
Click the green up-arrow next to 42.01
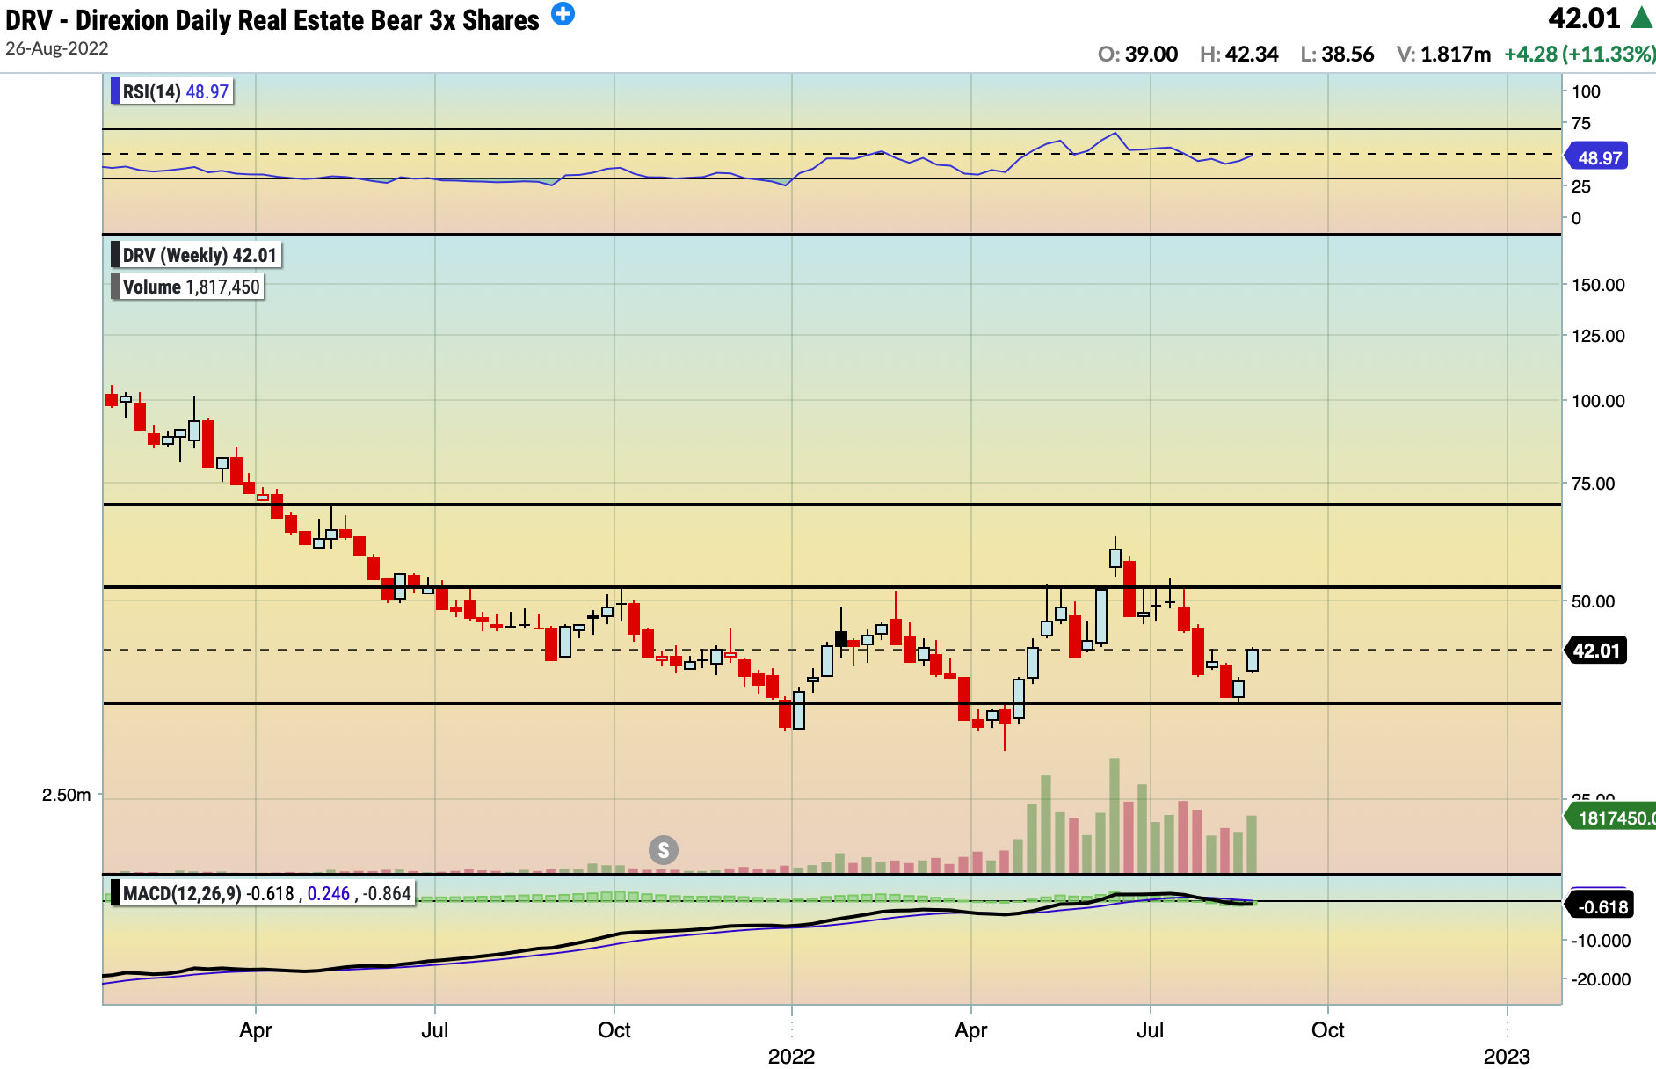point(1642,18)
